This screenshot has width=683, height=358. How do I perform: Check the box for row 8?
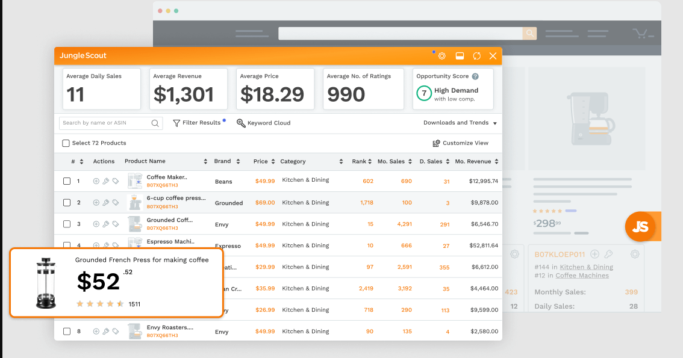pyautogui.click(x=67, y=332)
